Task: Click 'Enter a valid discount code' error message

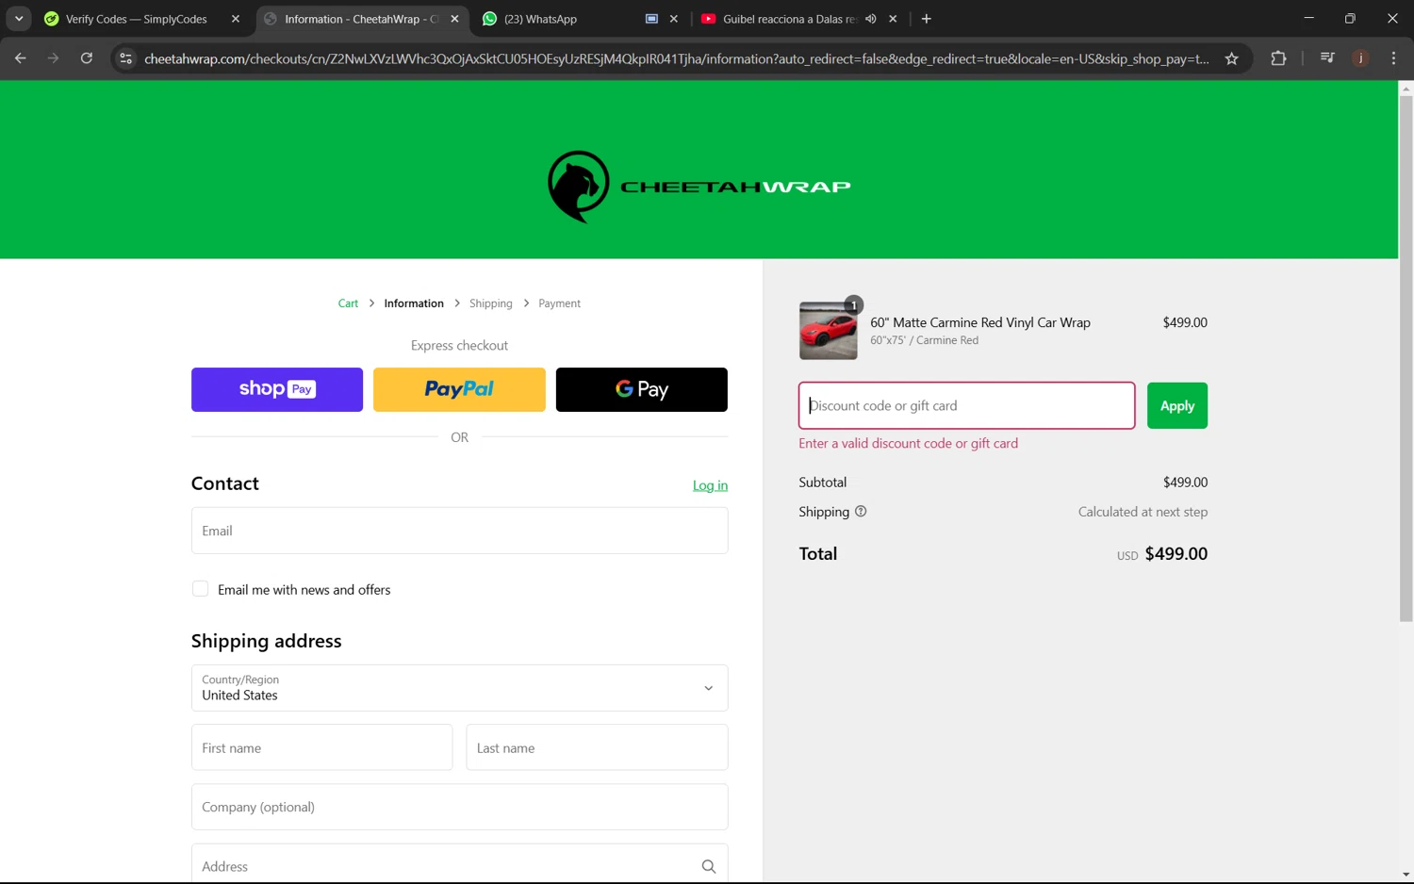Action: click(x=908, y=443)
